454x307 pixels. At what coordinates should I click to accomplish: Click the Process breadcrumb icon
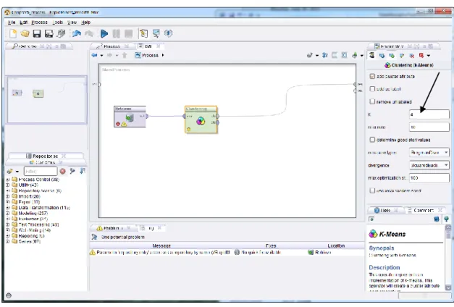click(x=138, y=55)
